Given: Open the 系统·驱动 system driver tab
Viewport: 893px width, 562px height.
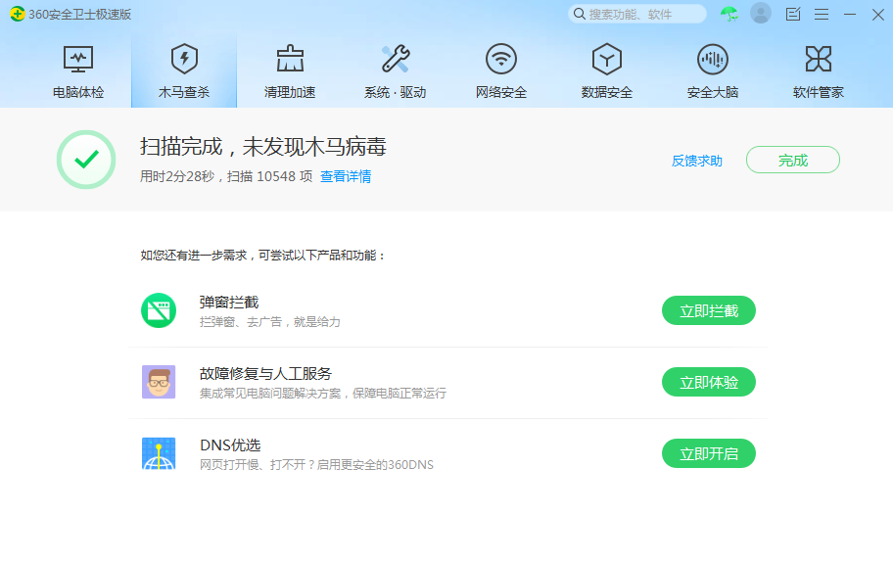Looking at the screenshot, I should (396, 71).
